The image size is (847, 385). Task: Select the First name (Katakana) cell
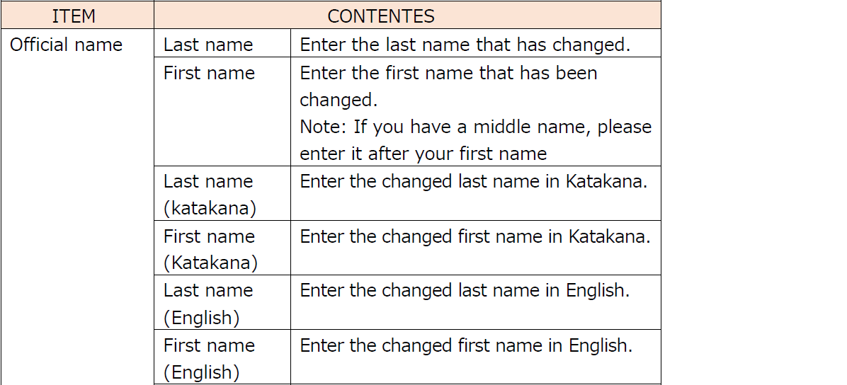pos(222,248)
